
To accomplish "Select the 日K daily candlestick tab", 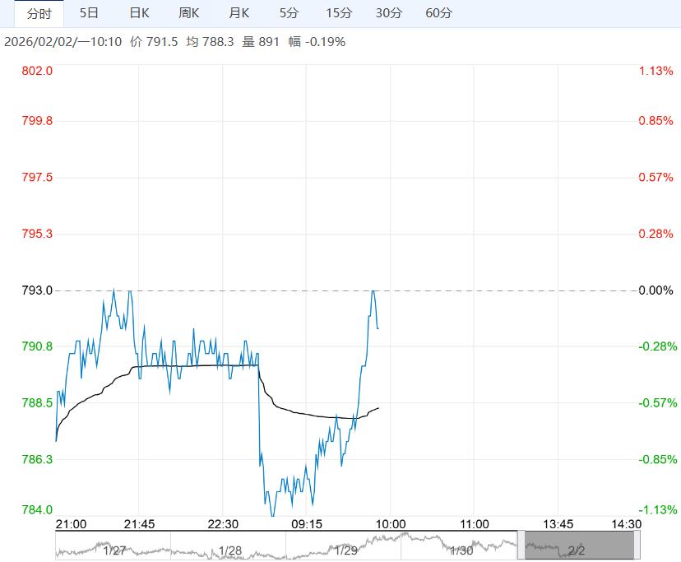I will click(139, 14).
